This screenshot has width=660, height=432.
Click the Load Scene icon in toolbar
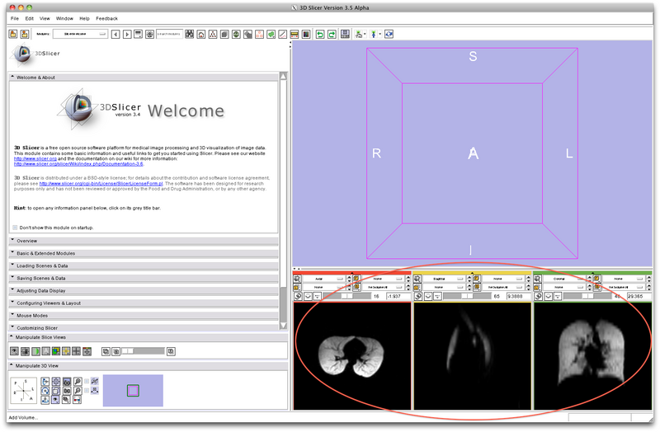coord(13,34)
